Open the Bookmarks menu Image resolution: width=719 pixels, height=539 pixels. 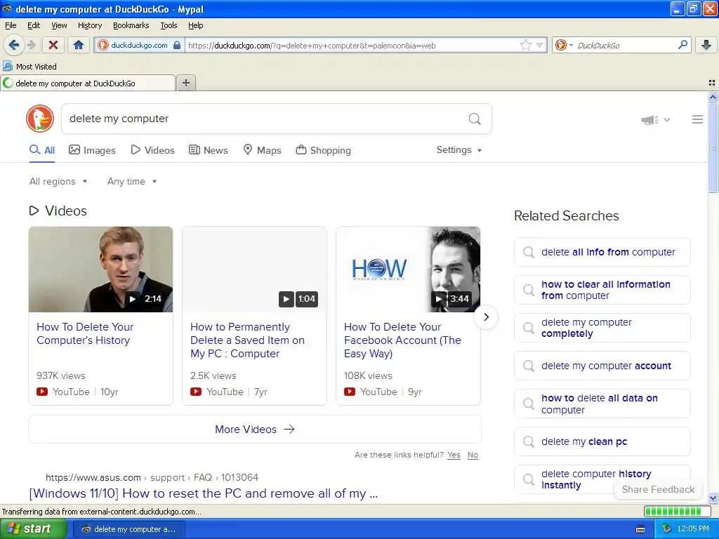coord(131,25)
